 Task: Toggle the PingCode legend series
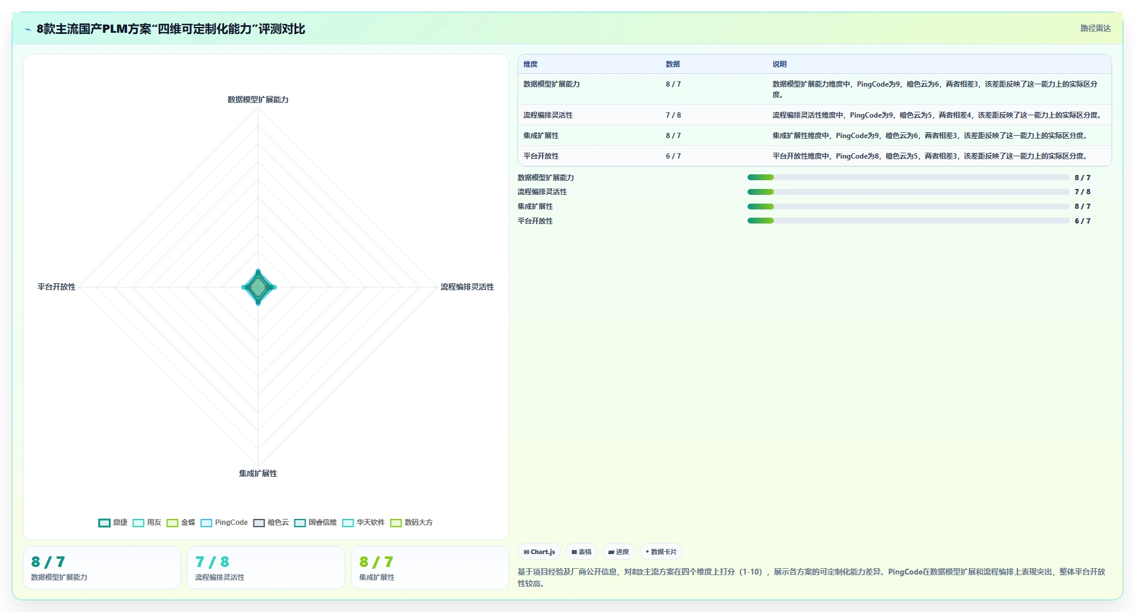coord(224,522)
